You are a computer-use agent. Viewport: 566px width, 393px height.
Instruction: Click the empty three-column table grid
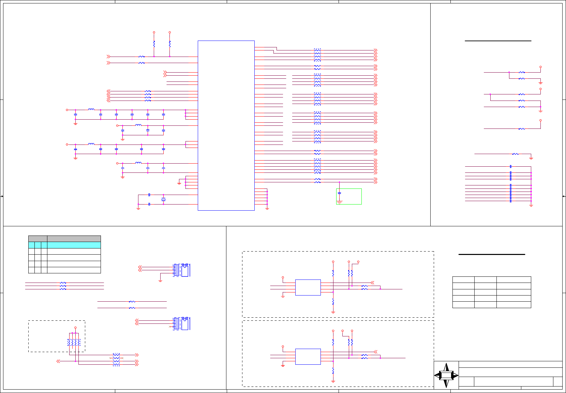(492, 292)
